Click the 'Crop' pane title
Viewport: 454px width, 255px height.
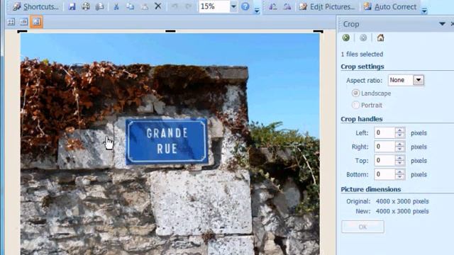(351, 24)
